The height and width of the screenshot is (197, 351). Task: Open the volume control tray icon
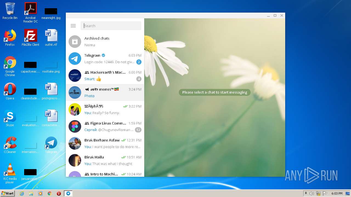[312, 193]
